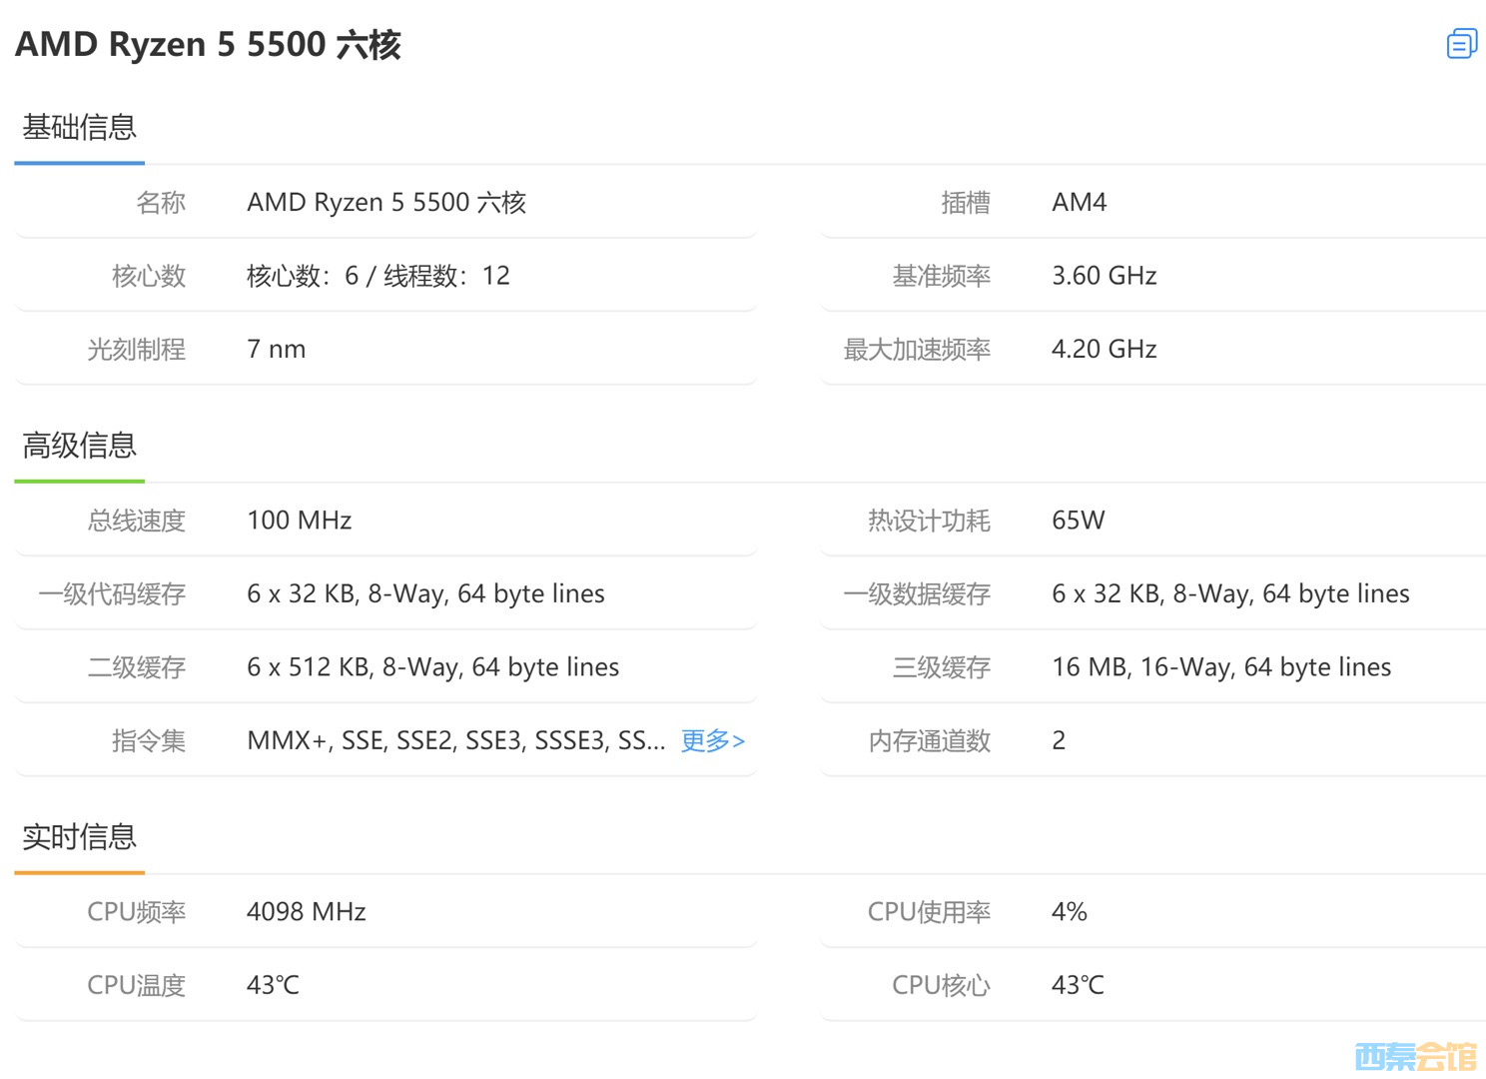The height and width of the screenshot is (1079, 1486).
Task: Click the copy info icon at top right
Action: click(1461, 44)
